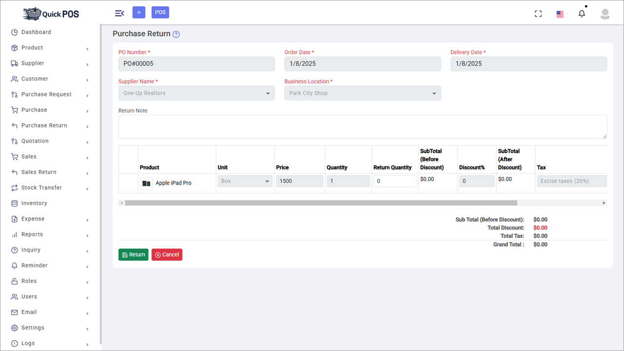Select the Product sidebar icon
Viewport: 624px width, 351px height.
[x=15, y=48]
